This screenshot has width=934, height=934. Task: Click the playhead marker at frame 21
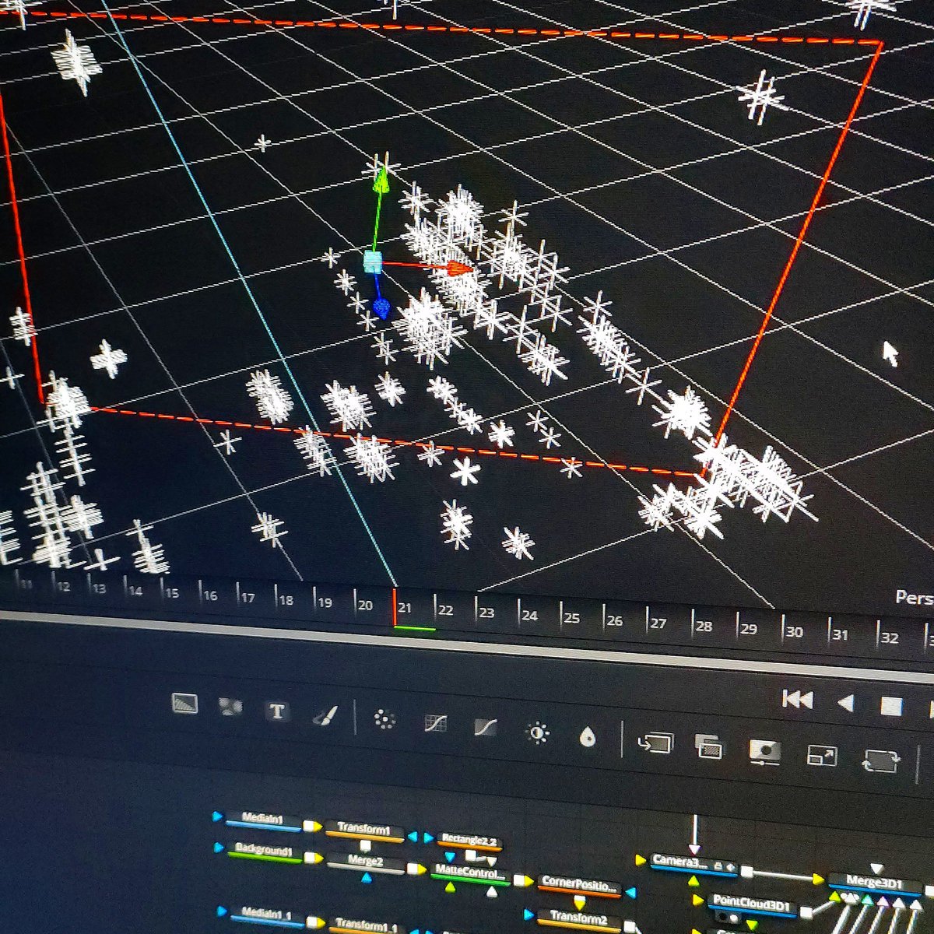tap(395, 607)
